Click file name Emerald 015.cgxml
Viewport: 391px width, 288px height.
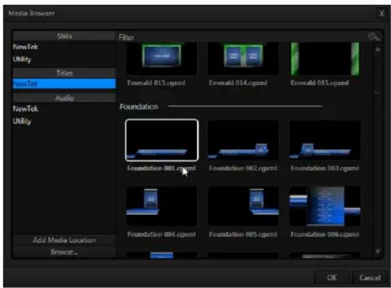pos(320,83)
